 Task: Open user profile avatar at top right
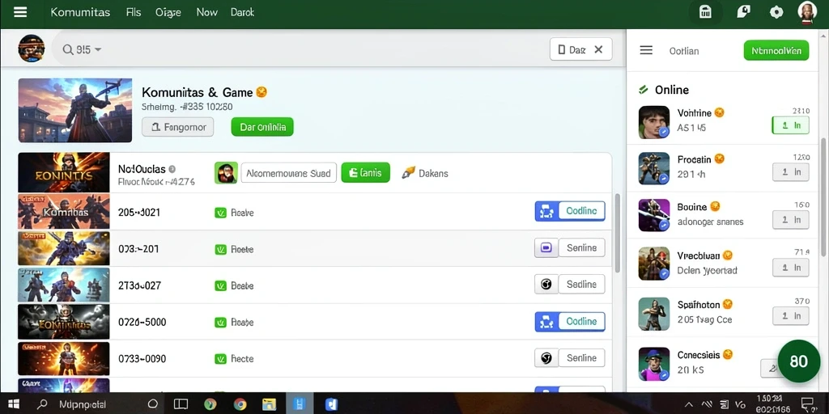[807, 11]
